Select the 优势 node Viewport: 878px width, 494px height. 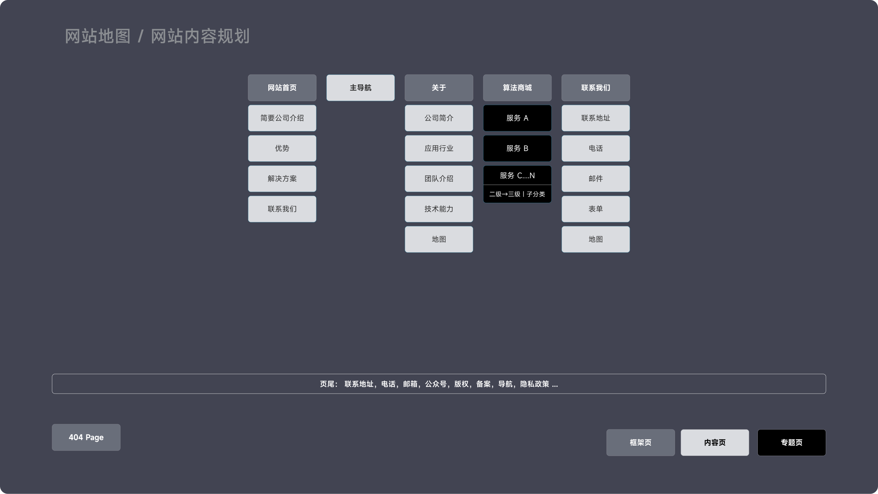(282, 148)
